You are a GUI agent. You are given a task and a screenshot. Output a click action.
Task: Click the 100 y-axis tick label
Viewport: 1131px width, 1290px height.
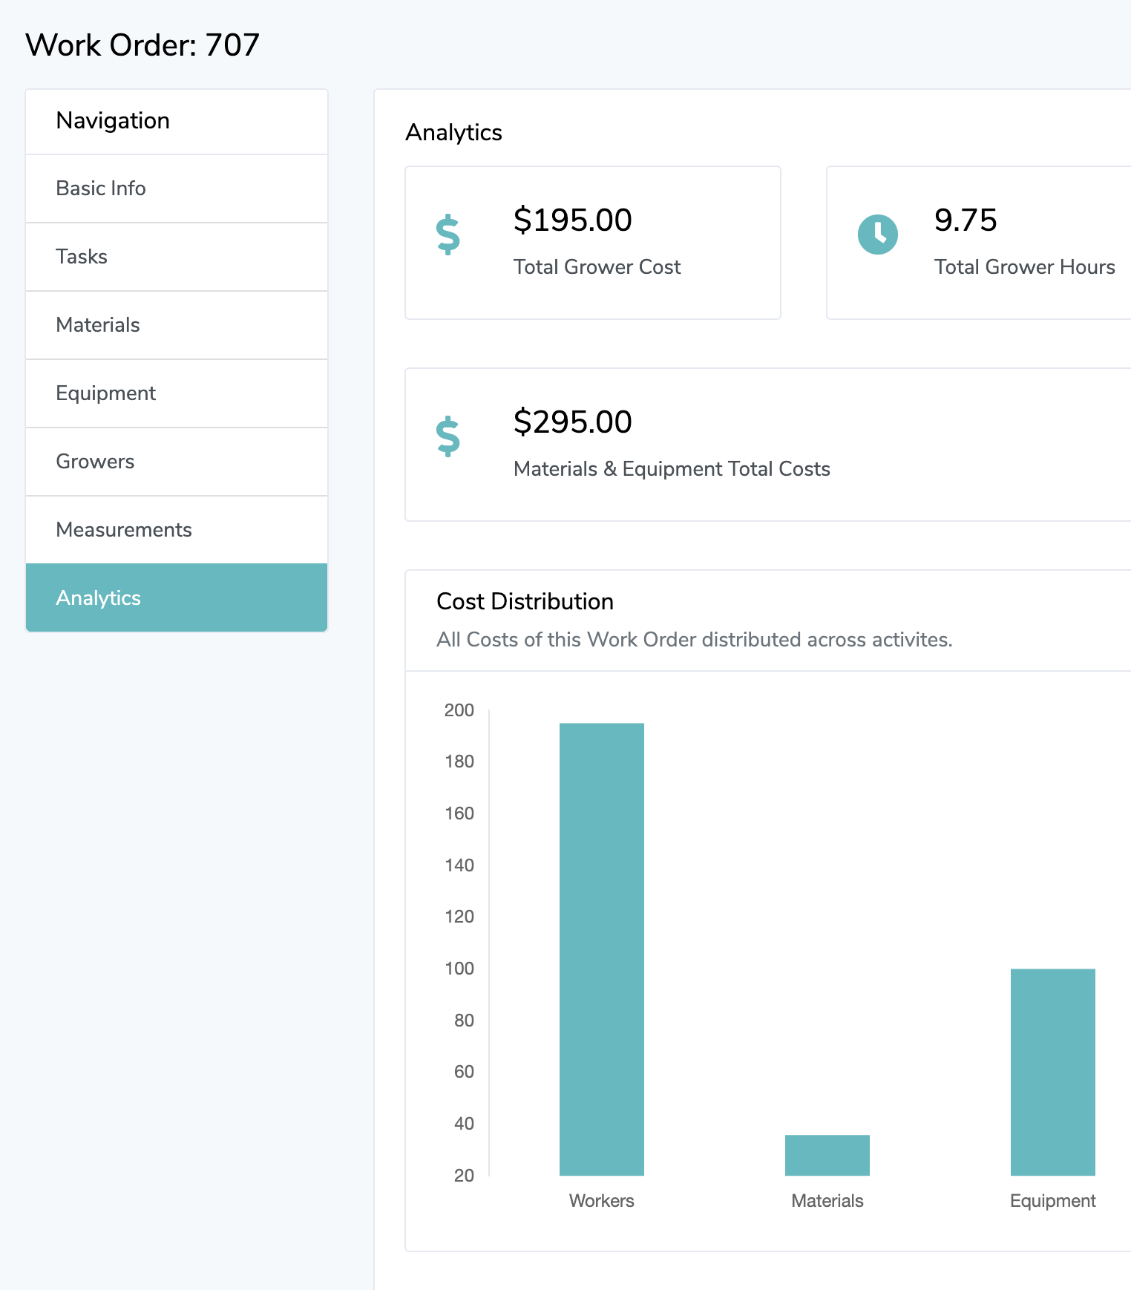459,969
